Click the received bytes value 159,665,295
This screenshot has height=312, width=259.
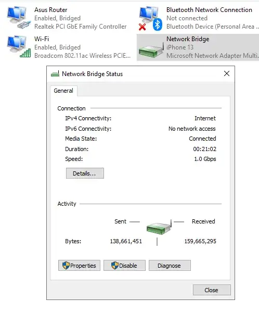coord(200,241)
